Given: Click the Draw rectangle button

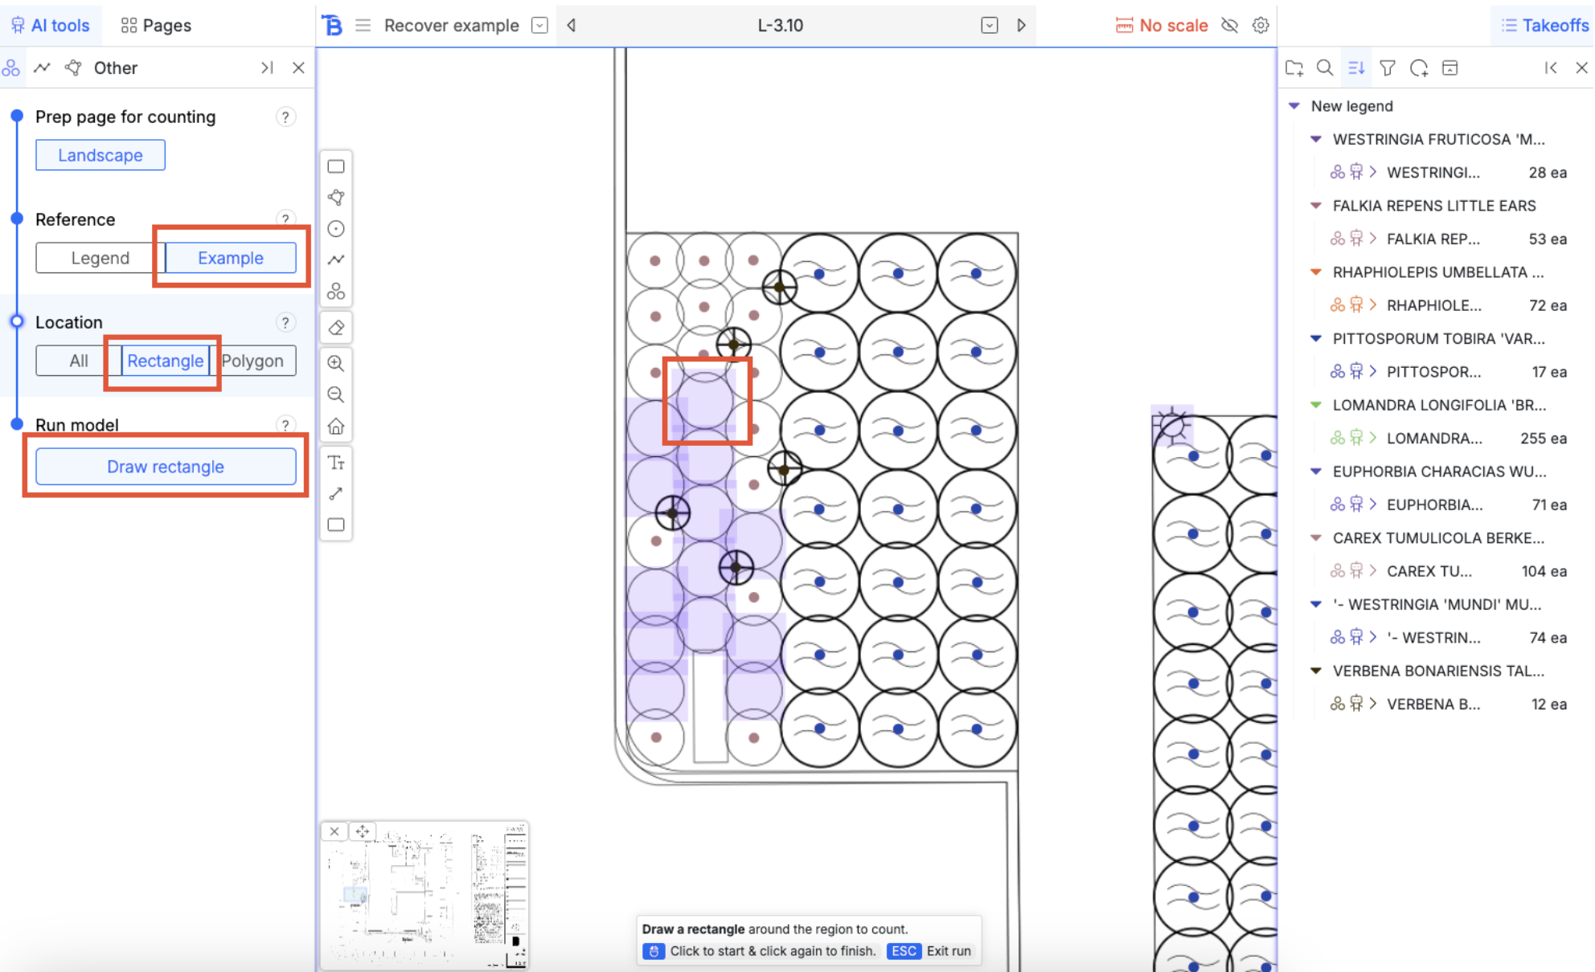Looking at the screenshot, I should [x=166, y=467].
